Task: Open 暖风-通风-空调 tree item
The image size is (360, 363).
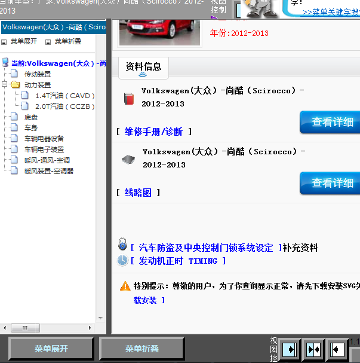Action: (47, 160)
